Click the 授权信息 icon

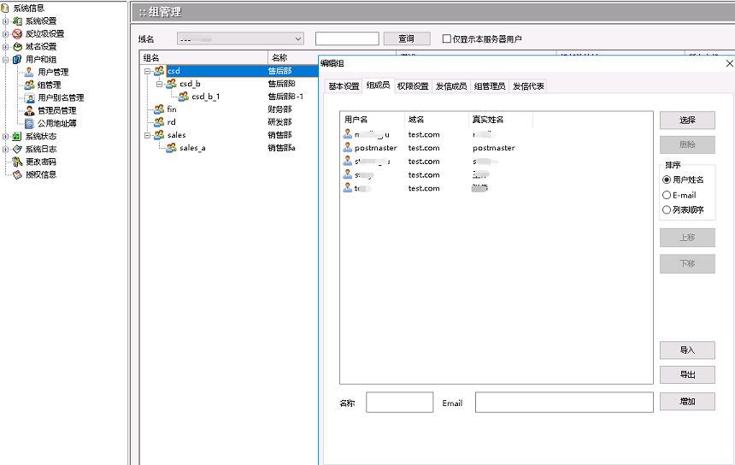pyautogui.click(x=17, y=174)
